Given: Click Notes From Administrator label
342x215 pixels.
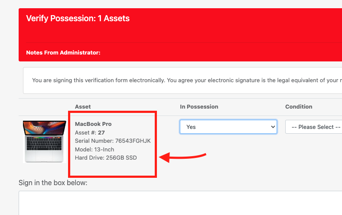Looking at the screenshot, I should click(x=63, y=53).
